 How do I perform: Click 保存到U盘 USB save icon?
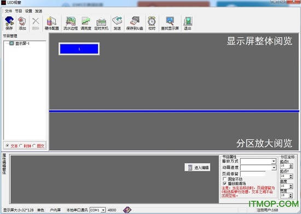[x=135, y=23]
